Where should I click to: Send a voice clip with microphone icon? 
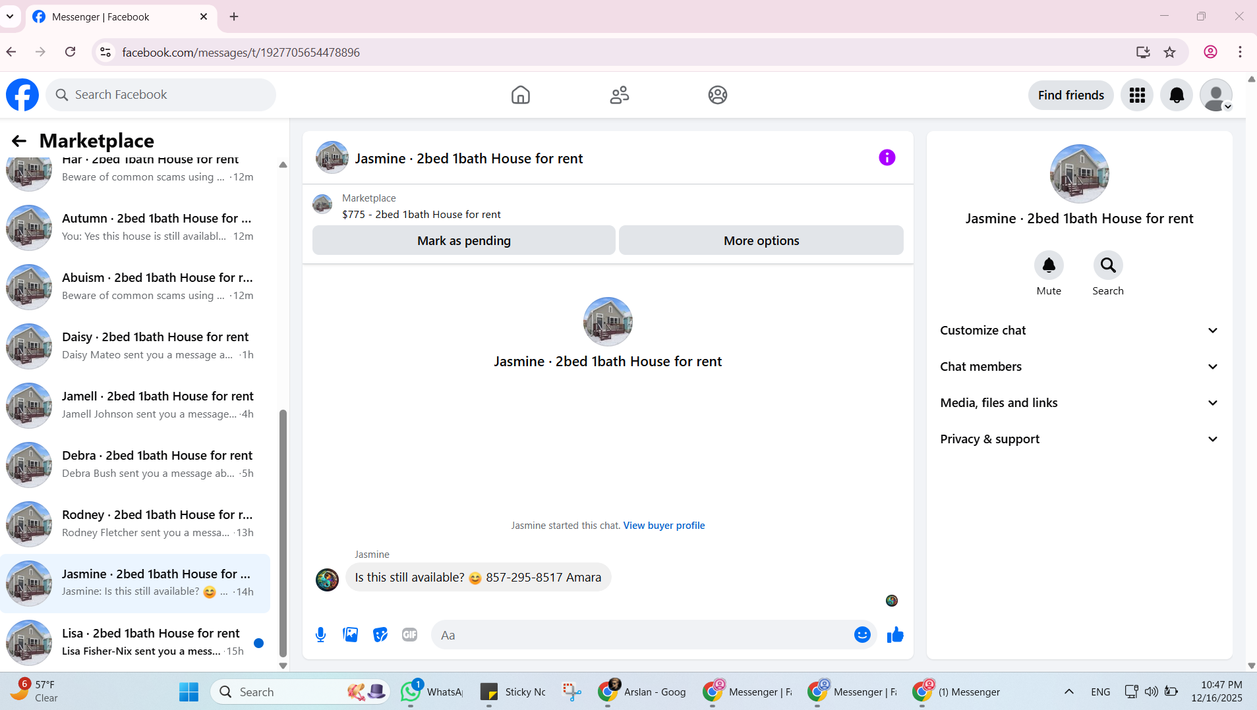tap(320, 635)
